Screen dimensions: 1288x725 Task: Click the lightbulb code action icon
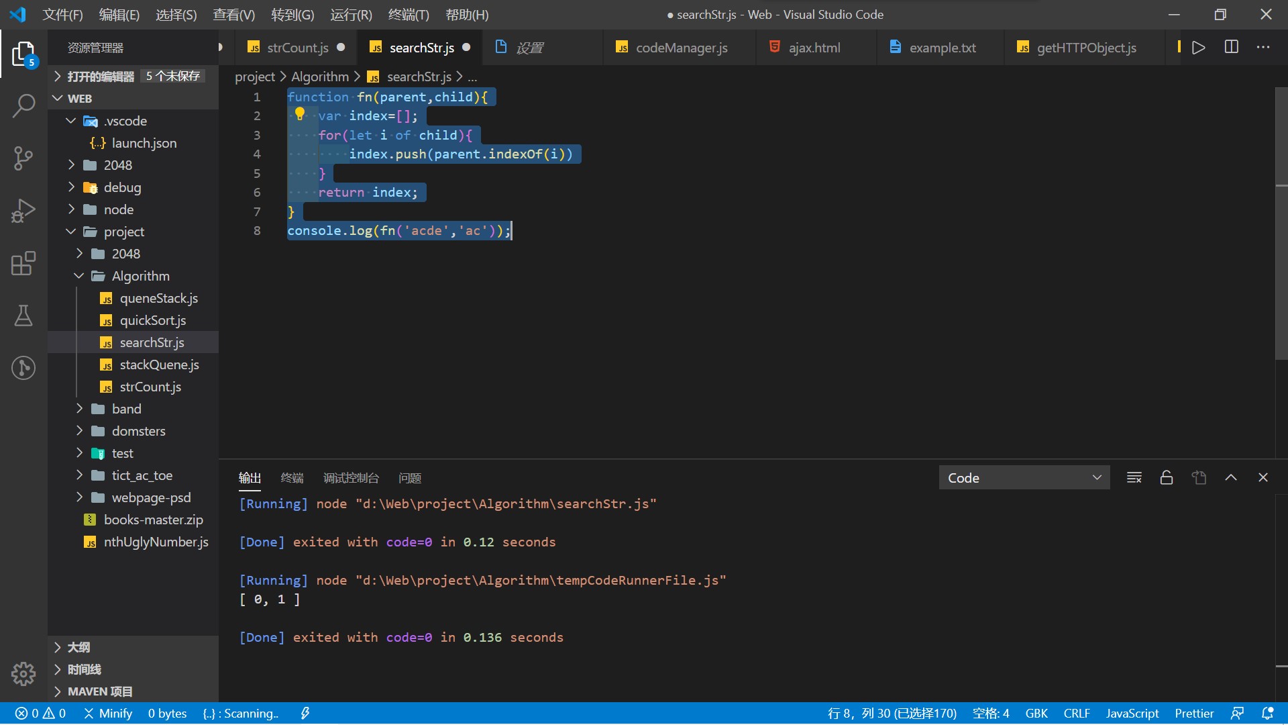[x=300, y=115]
